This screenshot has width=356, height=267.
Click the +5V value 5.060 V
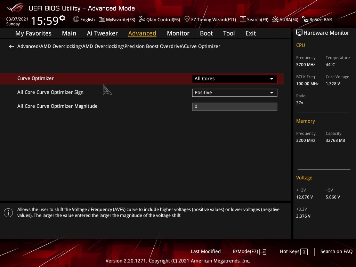tap(333, 197)
